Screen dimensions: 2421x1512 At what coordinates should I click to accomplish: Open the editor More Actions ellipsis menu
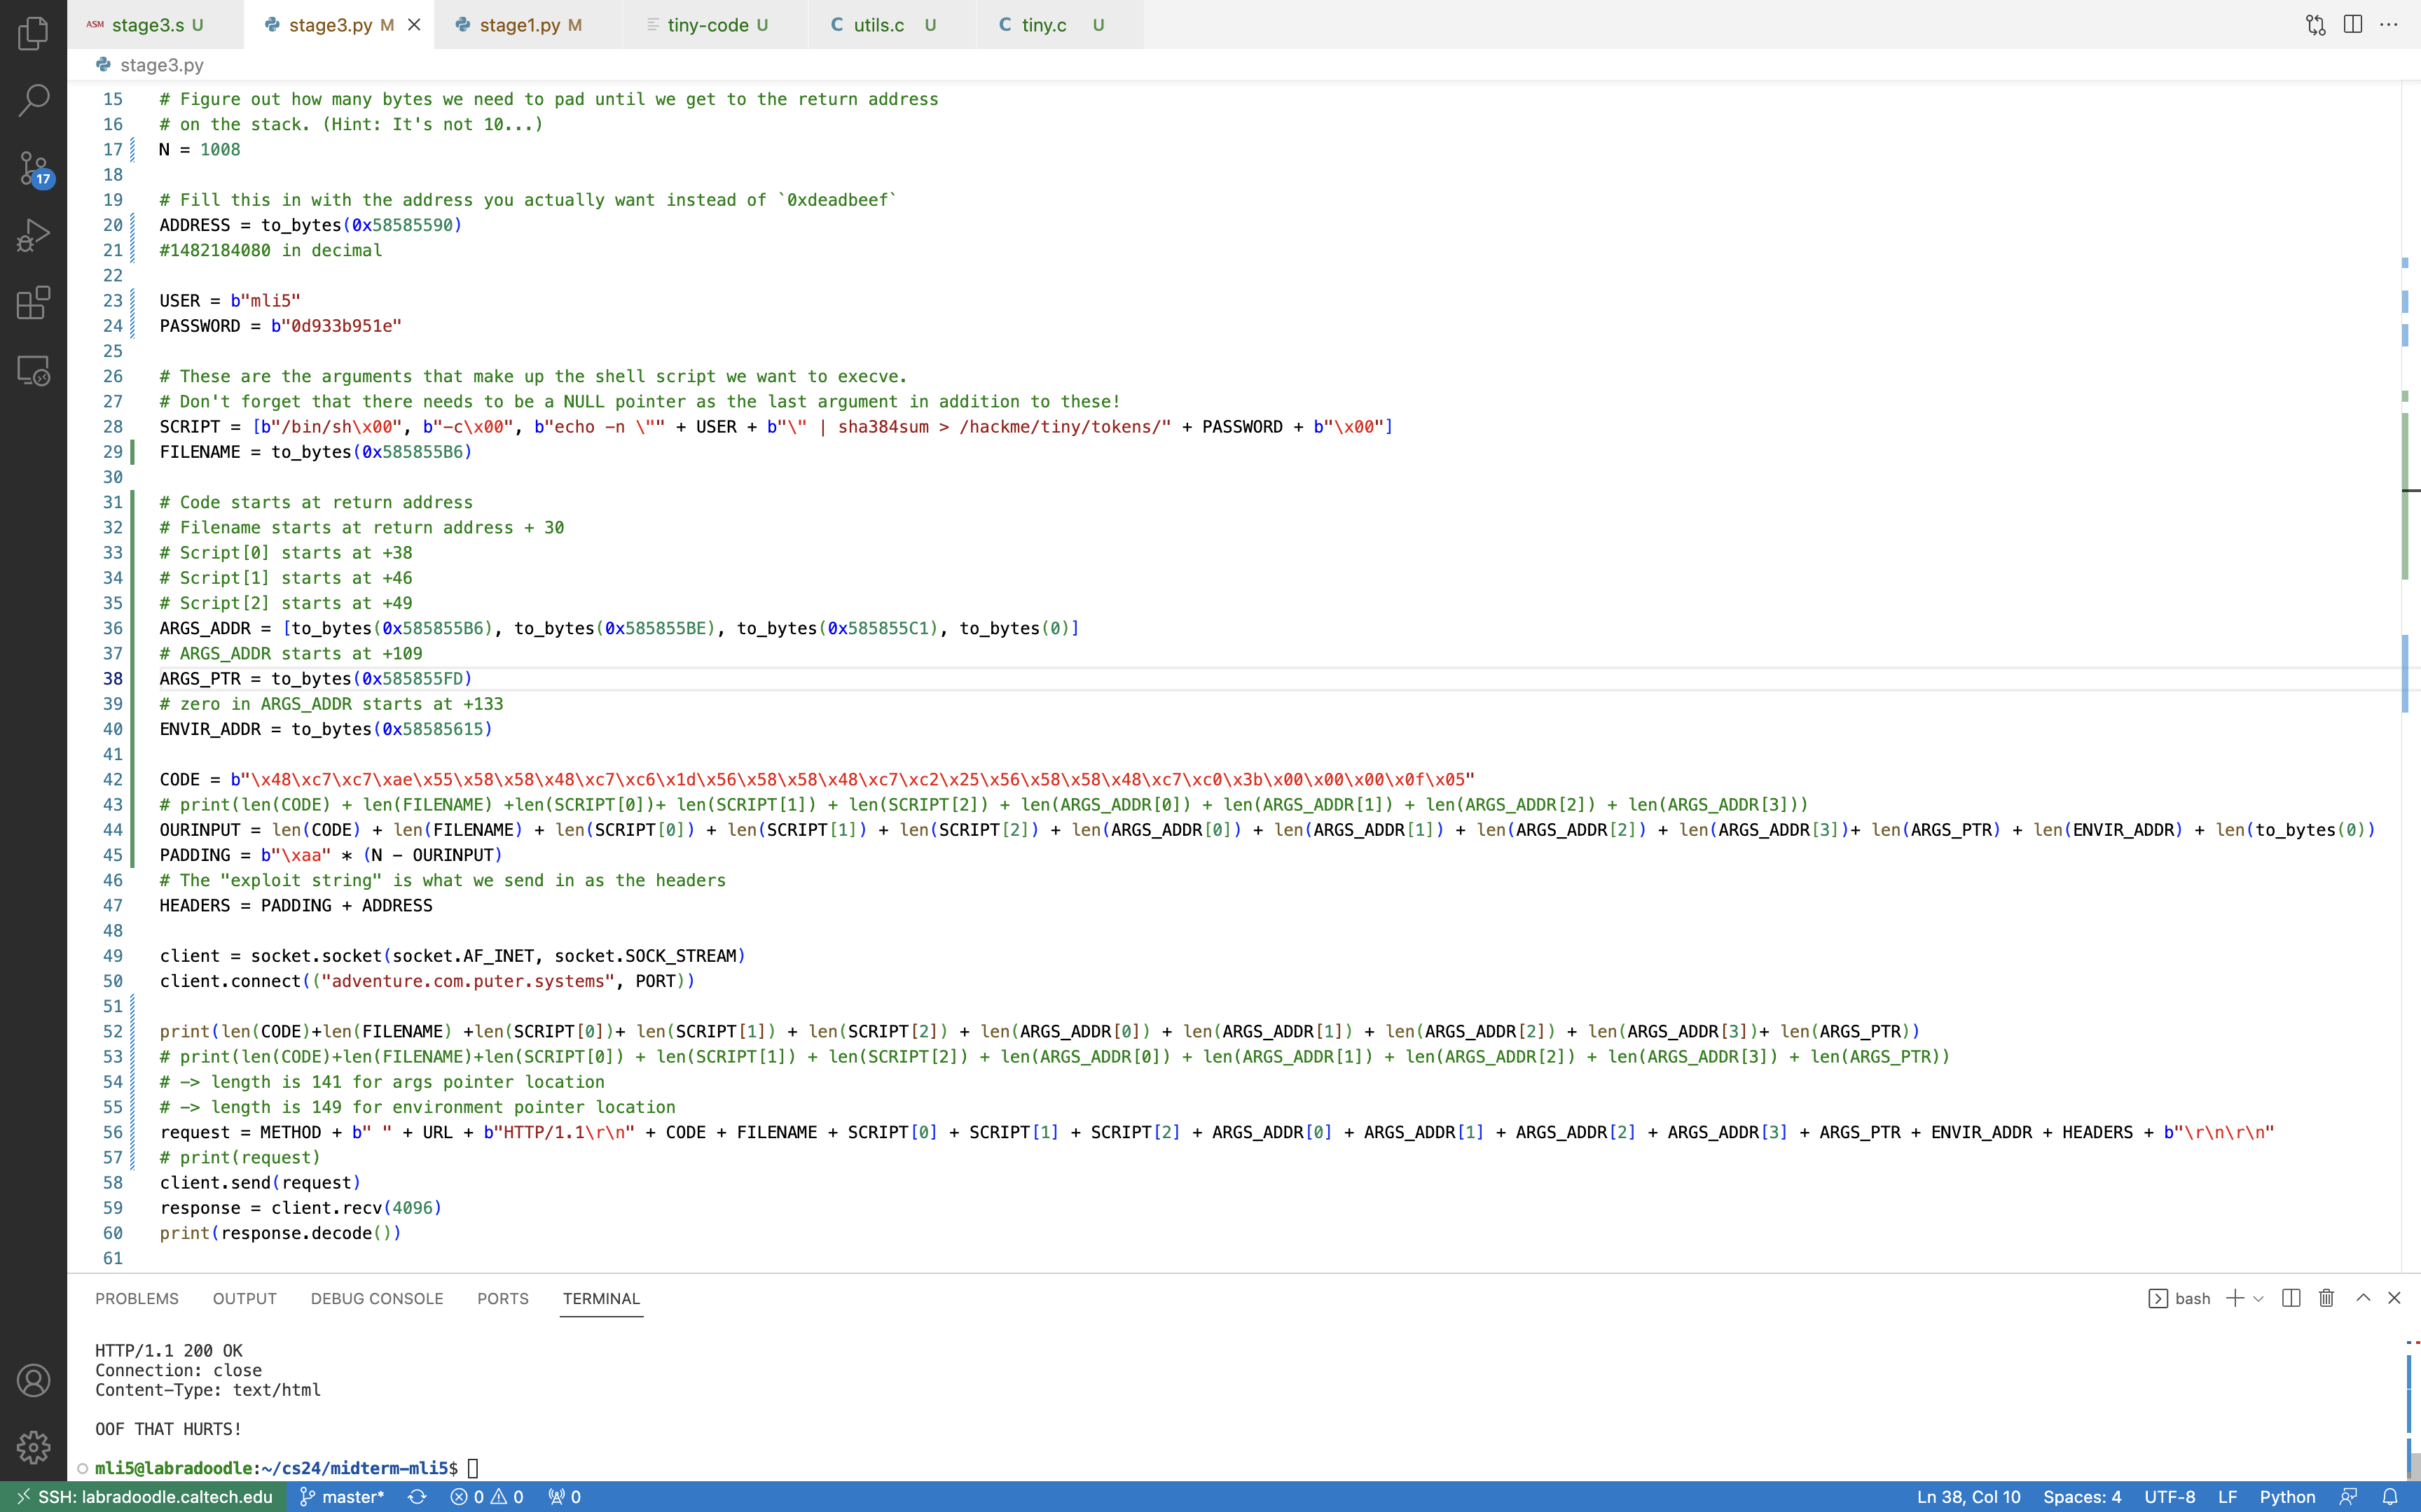(2389, 25)
